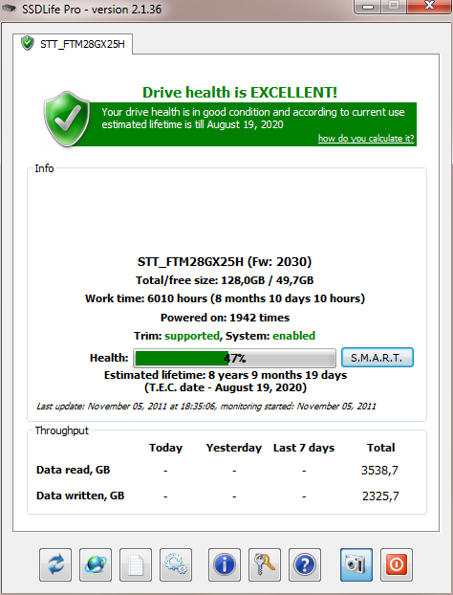
Task: Click the 'Data written, GB' row label
Action: pyautogui.click(x=80, y=496)
